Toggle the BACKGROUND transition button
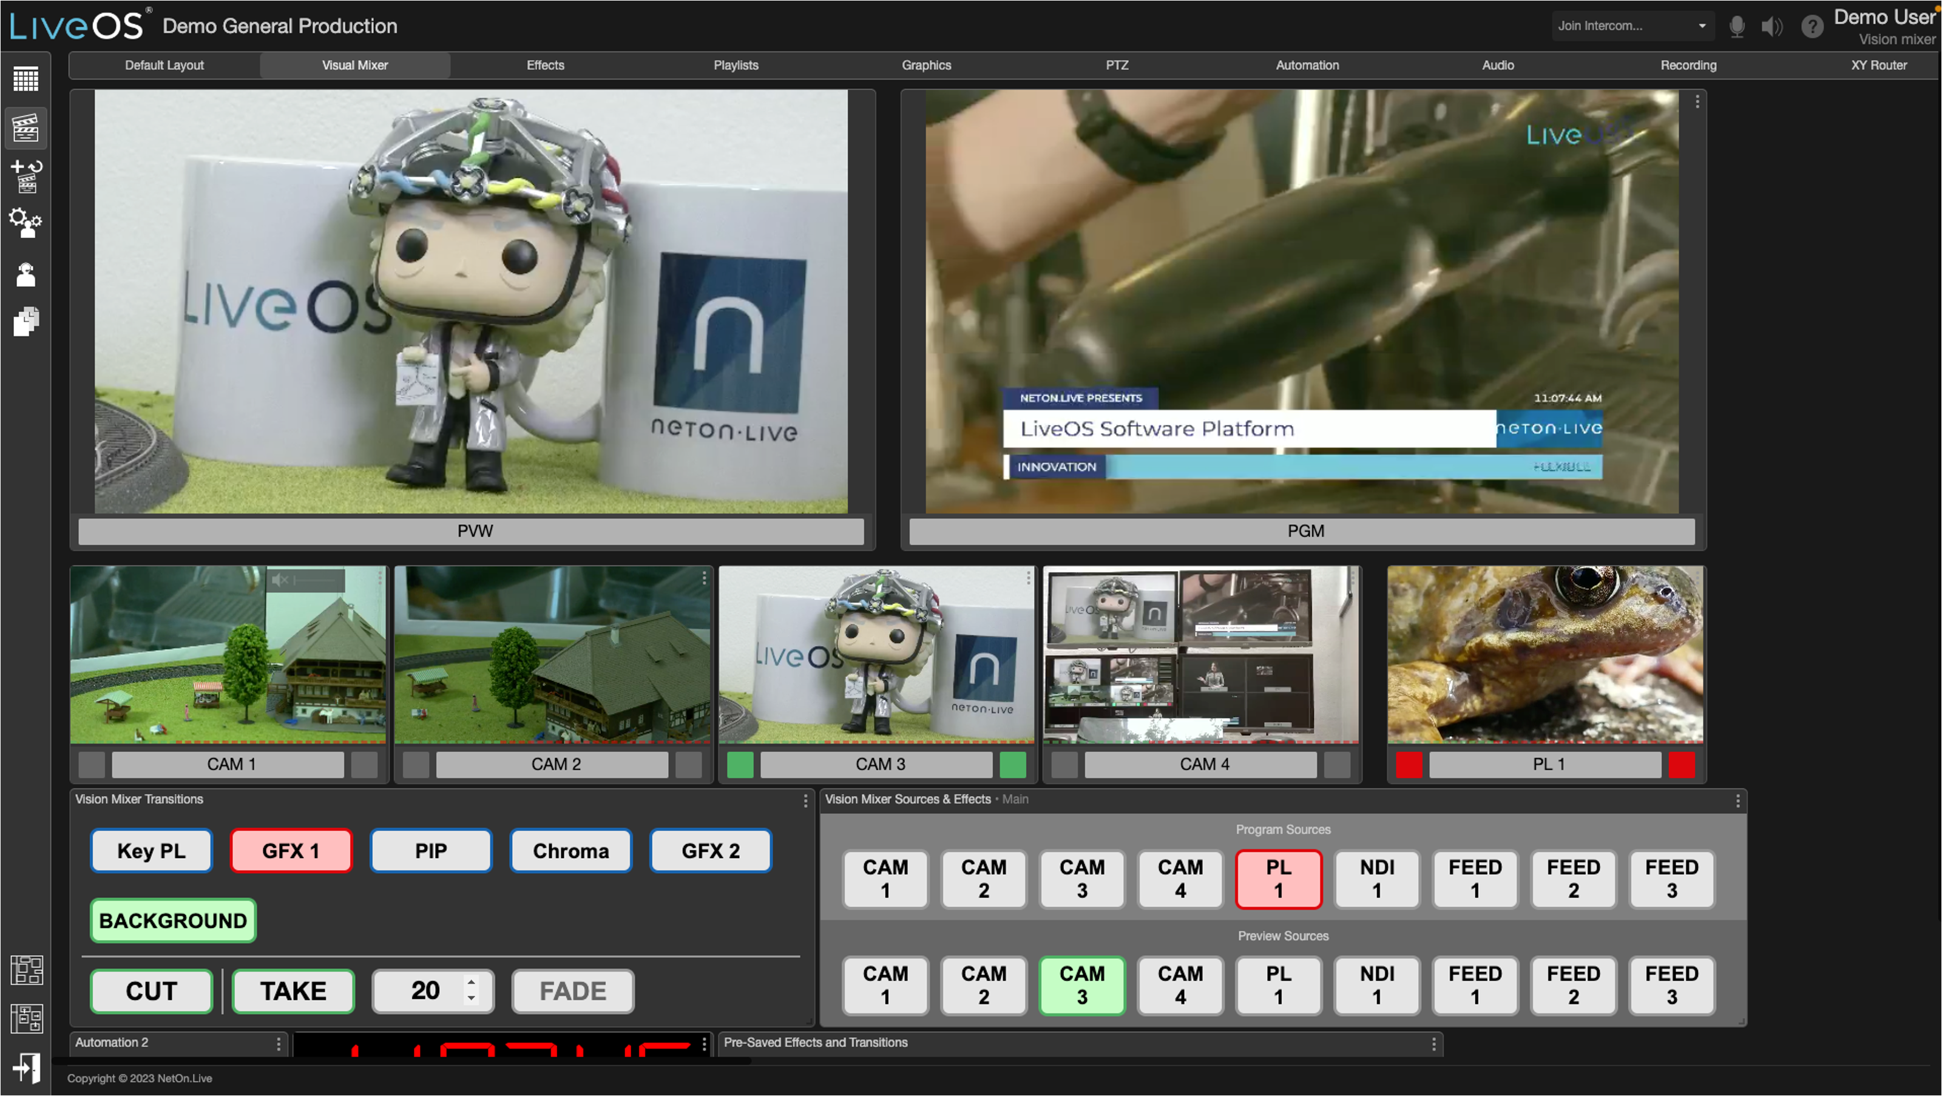The width and height of the screenshot is (1942, 1096). 174,921
